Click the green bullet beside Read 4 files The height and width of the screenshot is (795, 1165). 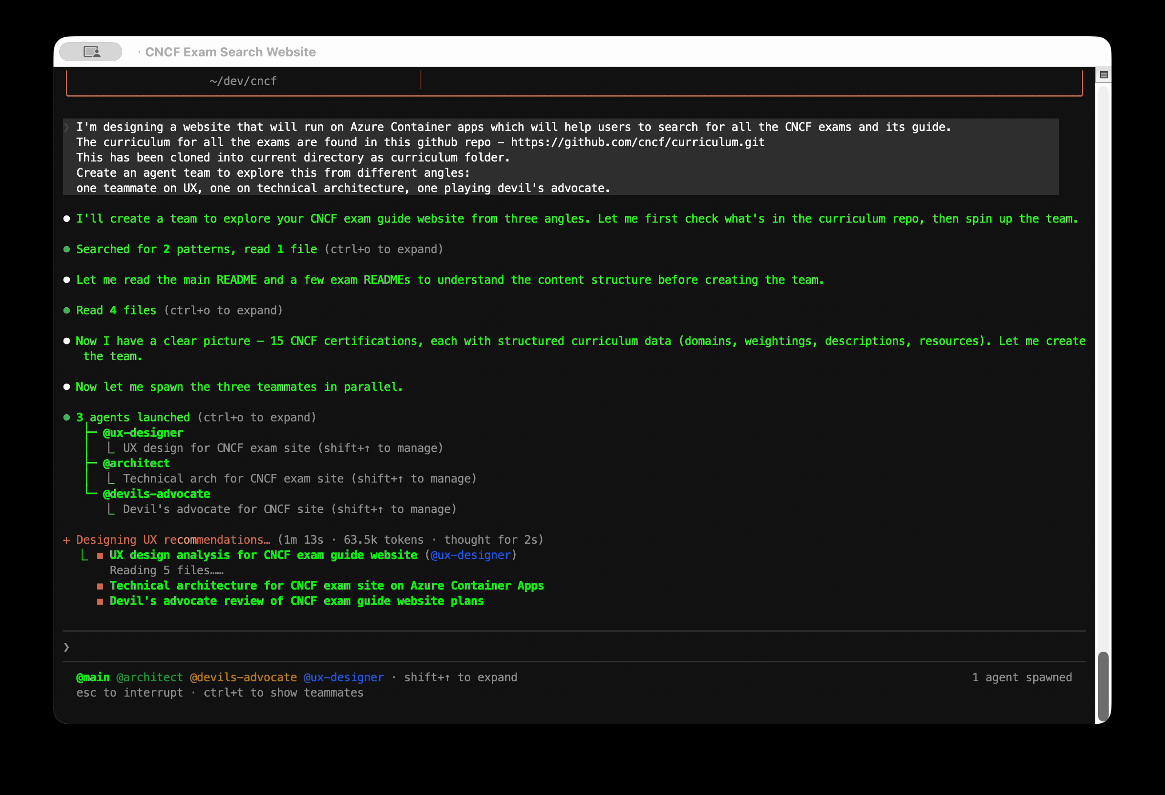[x=66, y=311]
